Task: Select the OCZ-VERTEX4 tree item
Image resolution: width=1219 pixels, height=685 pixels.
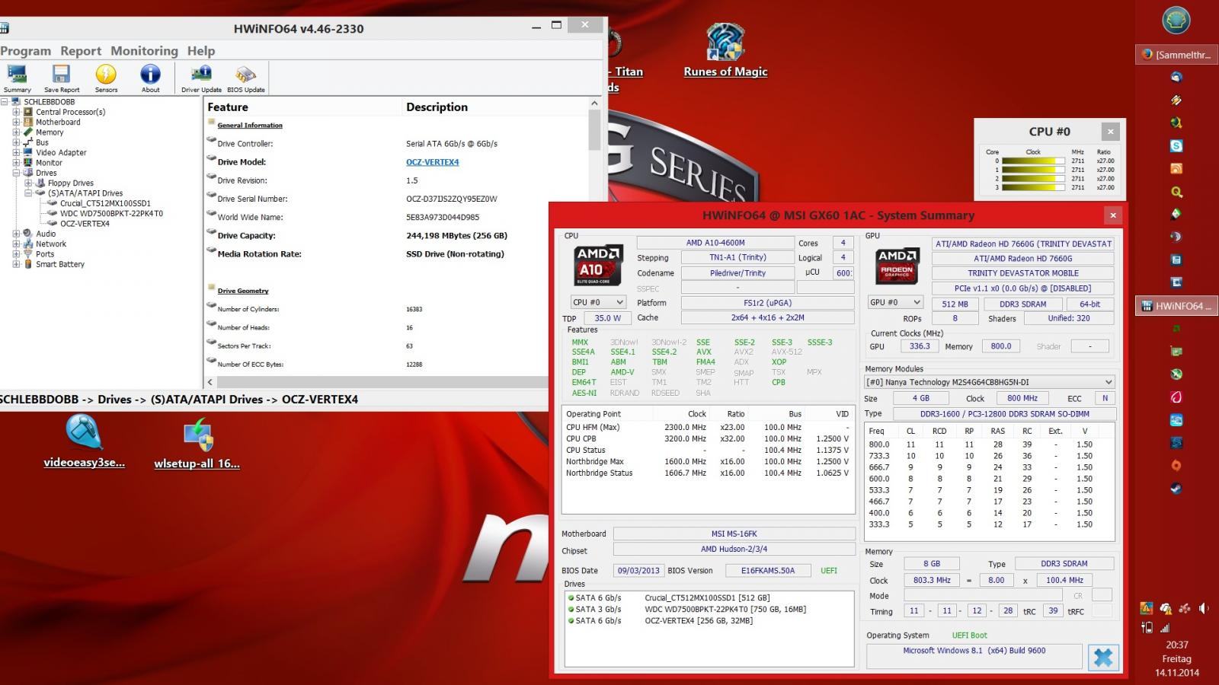Action: (85, 224)
